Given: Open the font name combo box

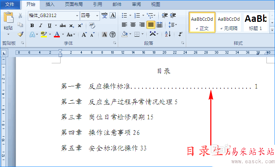Looking at the screenshot, I should [x=54, y=16].
